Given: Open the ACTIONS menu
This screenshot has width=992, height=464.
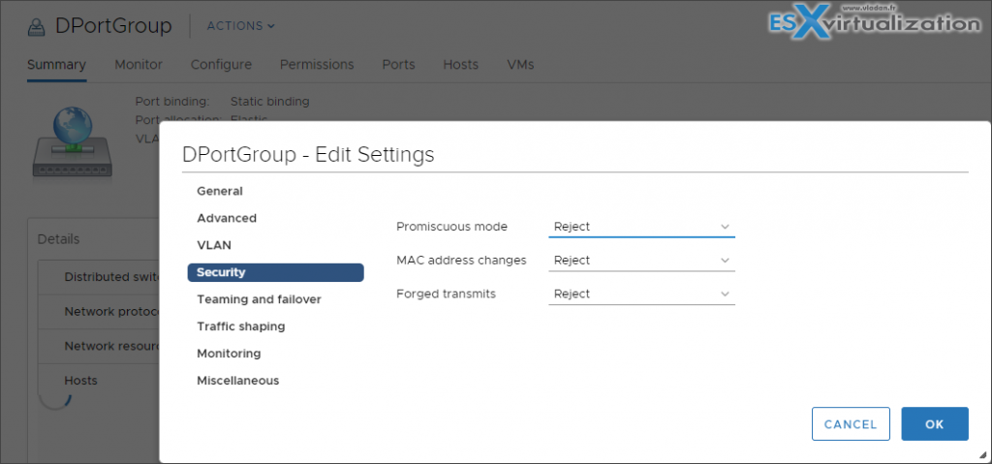Looking at the screenshot, I should tap(240, 25).
